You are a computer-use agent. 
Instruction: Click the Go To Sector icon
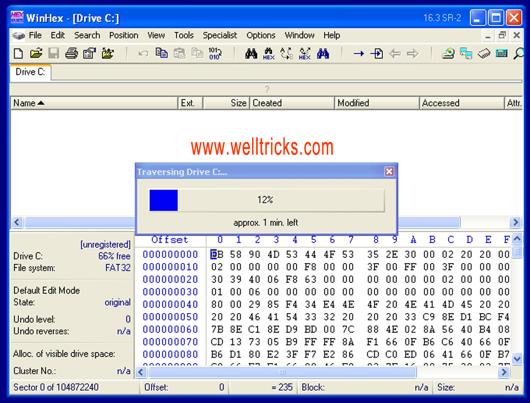point(377,53)
